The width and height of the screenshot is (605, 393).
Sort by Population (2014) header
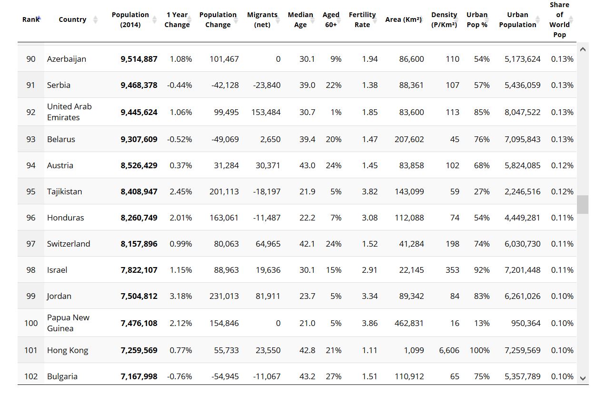tap(130, 19)
